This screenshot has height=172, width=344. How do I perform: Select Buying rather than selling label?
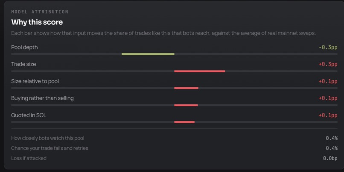42,98
